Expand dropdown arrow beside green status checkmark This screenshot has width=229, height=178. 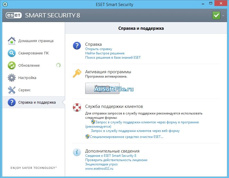point(223,15)
